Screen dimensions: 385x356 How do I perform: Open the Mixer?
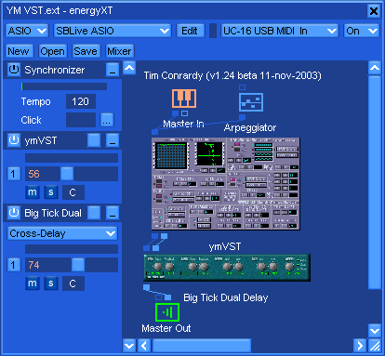click(x=120, y=51)
